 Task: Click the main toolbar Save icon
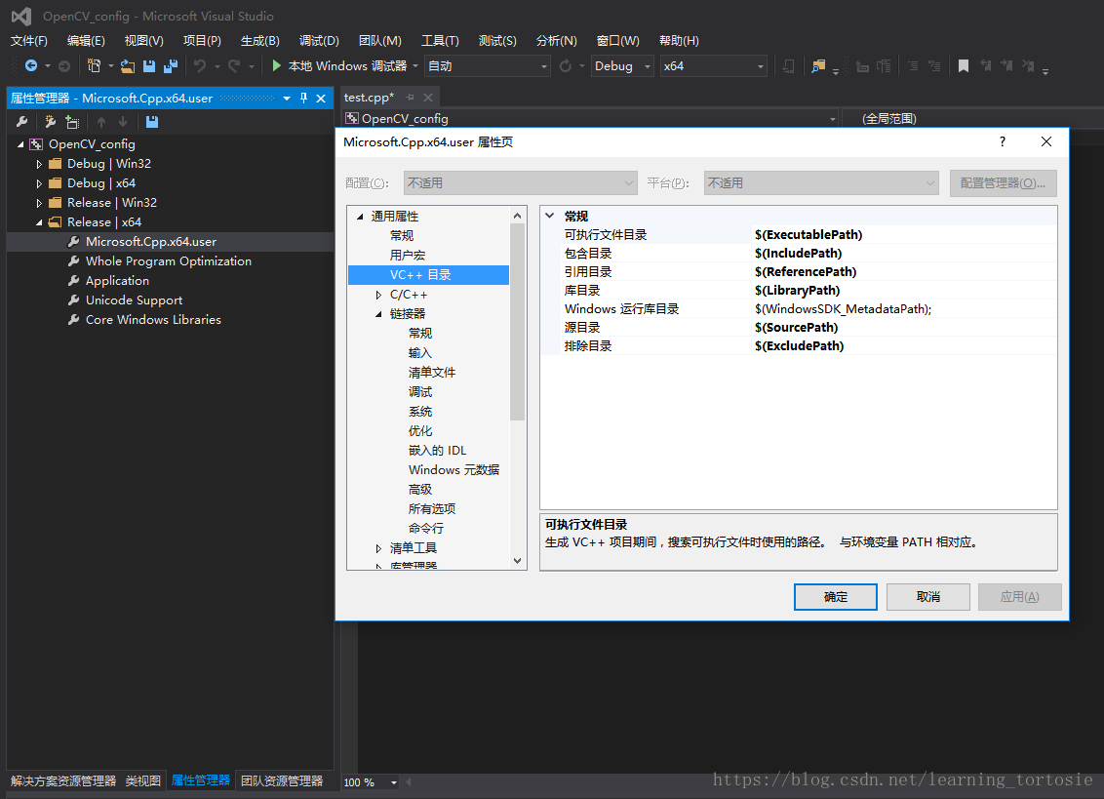[148, 66]
